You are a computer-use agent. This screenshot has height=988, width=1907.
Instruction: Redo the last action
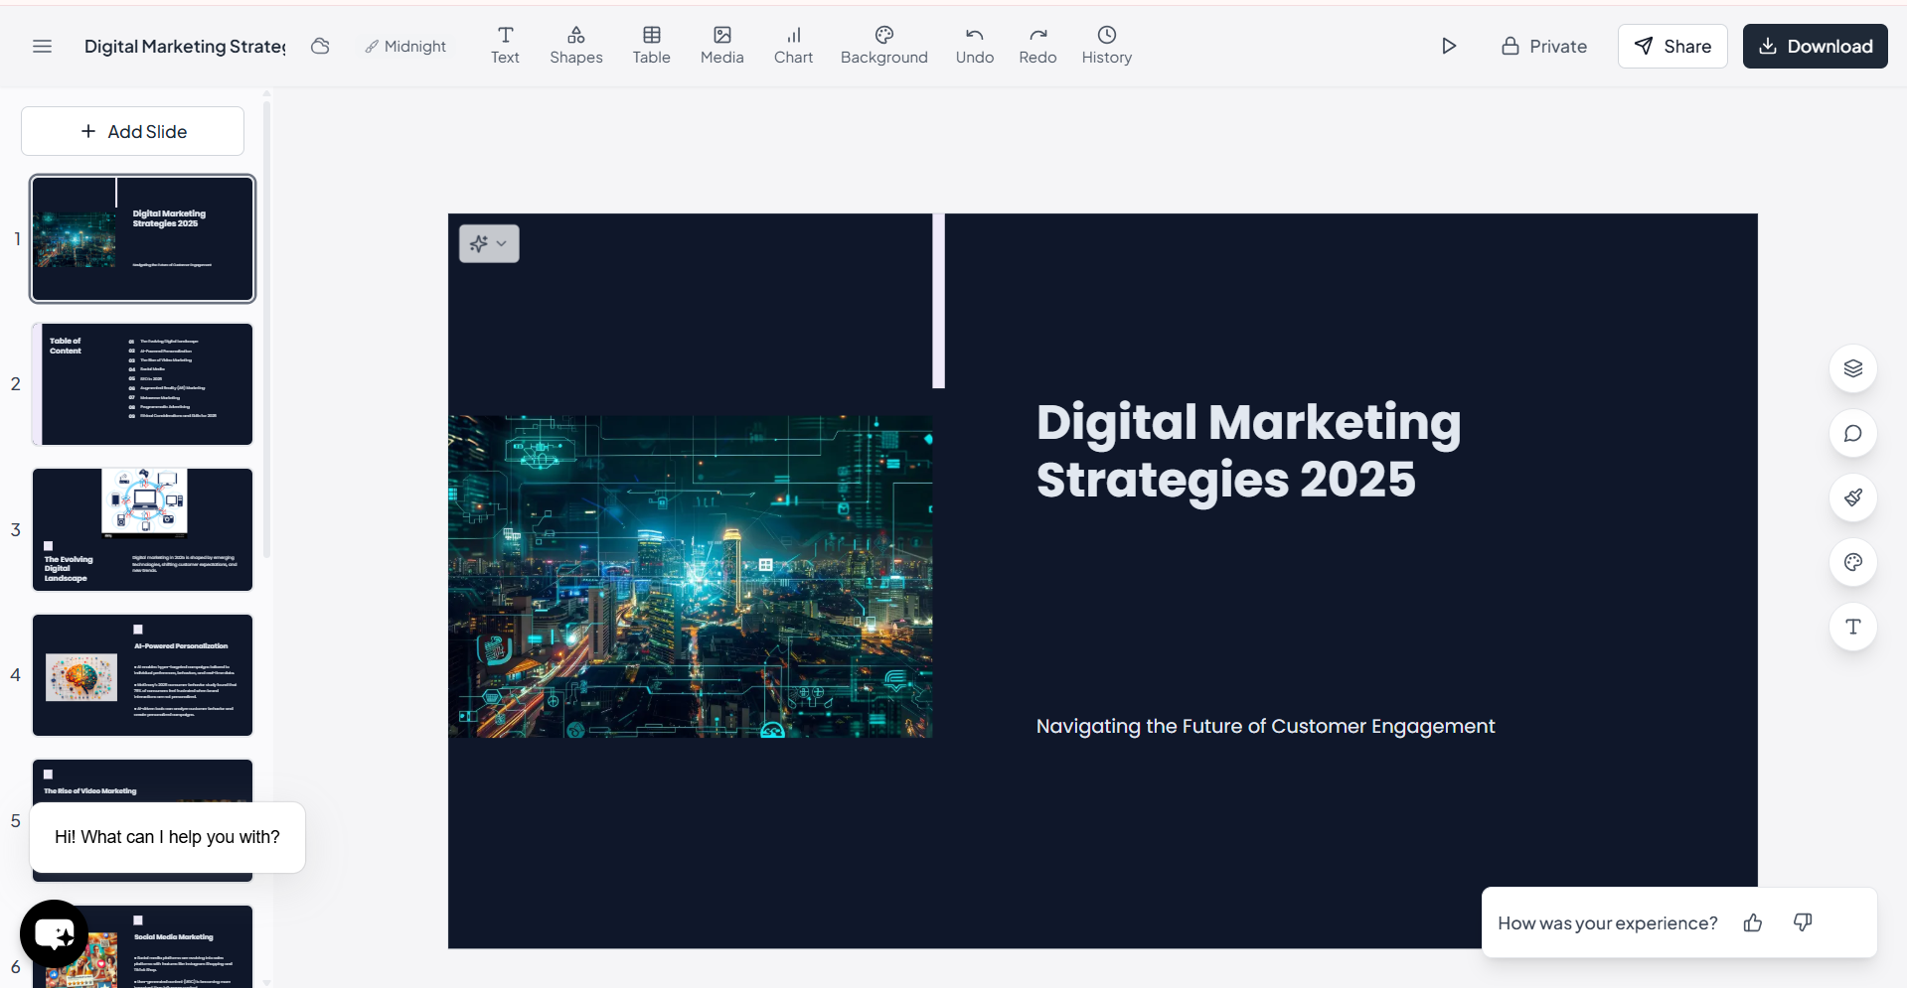pos(1037,46)
